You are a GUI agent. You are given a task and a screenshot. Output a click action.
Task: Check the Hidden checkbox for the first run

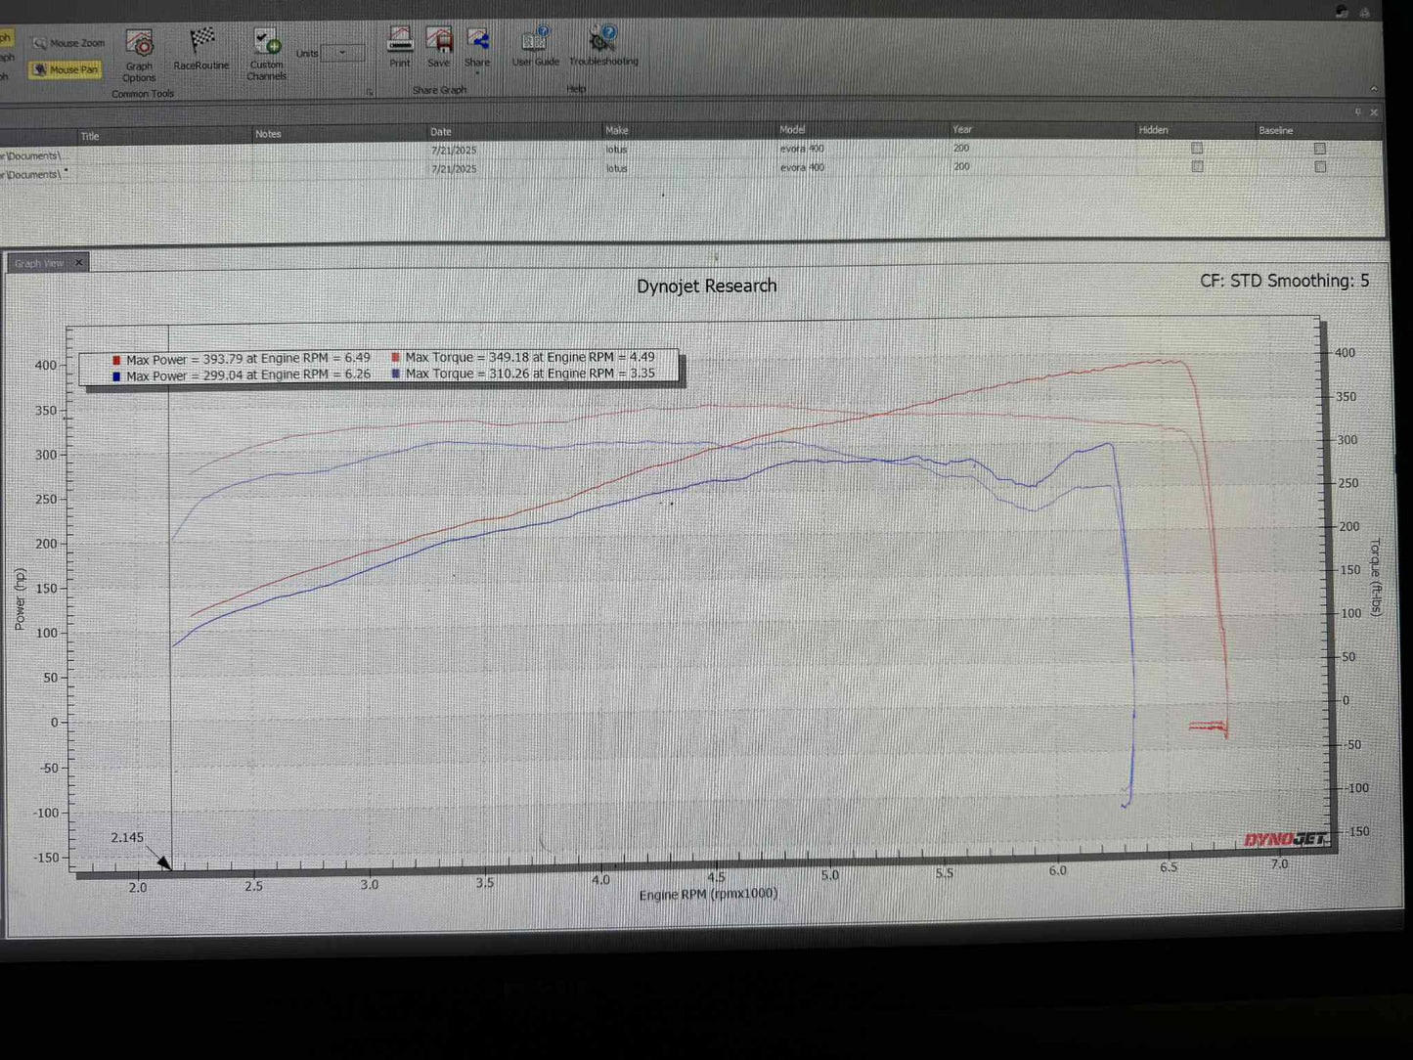tap(1195, 148)
